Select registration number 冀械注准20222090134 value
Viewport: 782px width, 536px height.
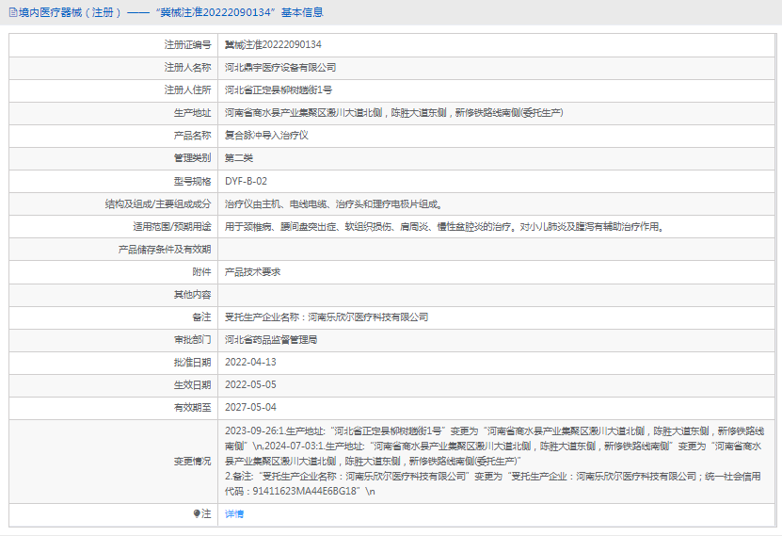point(273,45)
